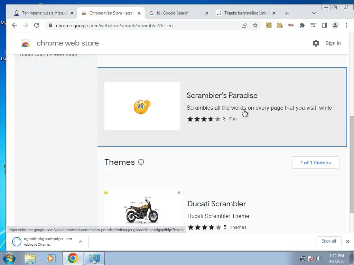This screenshot has height=265, width=354.
Task: Open Web Store settings gear
Action: 316,43
